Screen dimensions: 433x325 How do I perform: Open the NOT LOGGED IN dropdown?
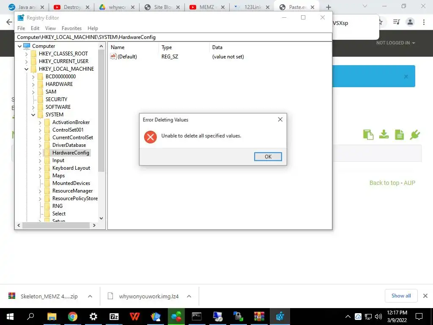click(x=395, y=43)
